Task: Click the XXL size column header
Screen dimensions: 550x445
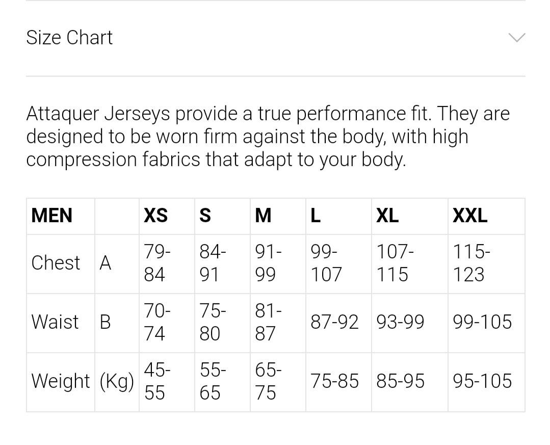Action: [470, 216]
